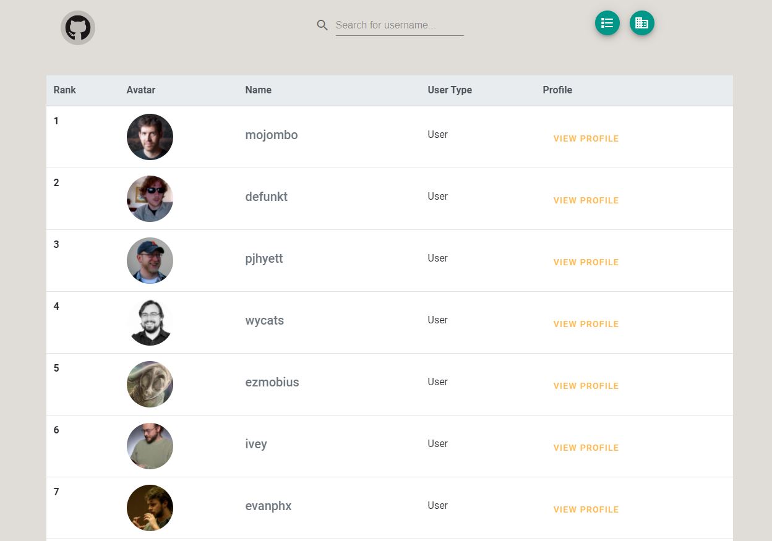Image resolution: width=772 pixels, height=541 pixels.
Task: Select the username pjhyett
Action: (x=264, y=258)
